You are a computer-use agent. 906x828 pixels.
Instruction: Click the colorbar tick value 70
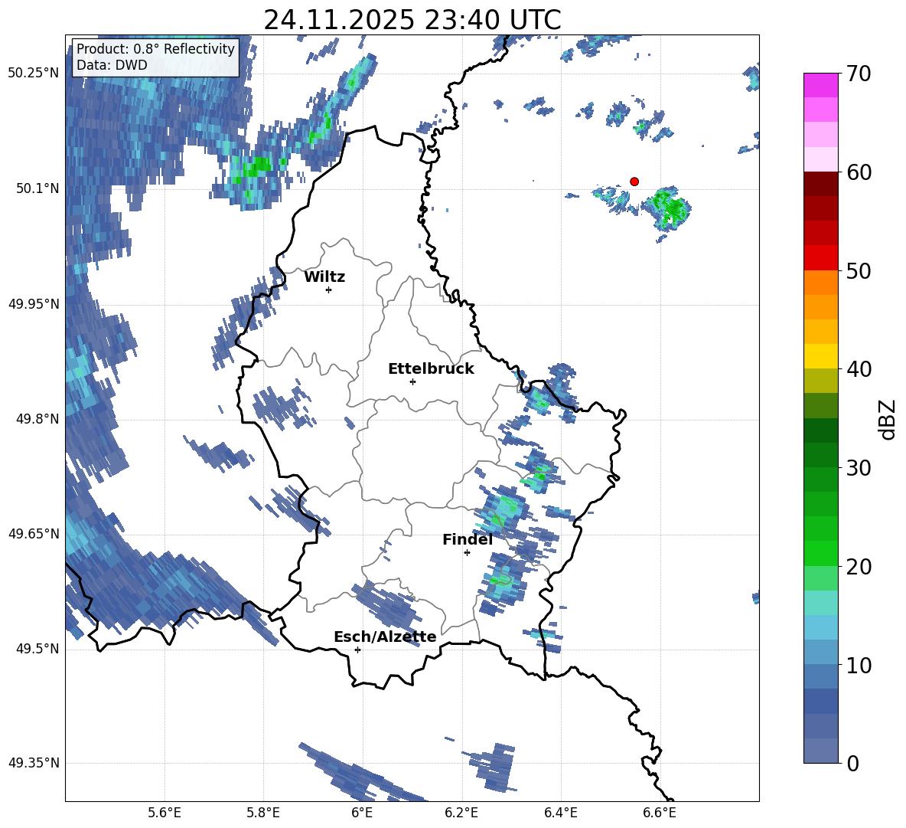pos(859,74)
